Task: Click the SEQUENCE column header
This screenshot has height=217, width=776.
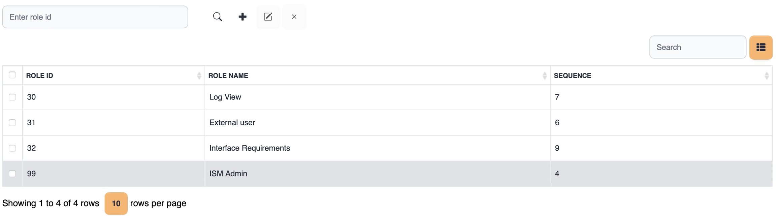Action: tap(572, 75)
